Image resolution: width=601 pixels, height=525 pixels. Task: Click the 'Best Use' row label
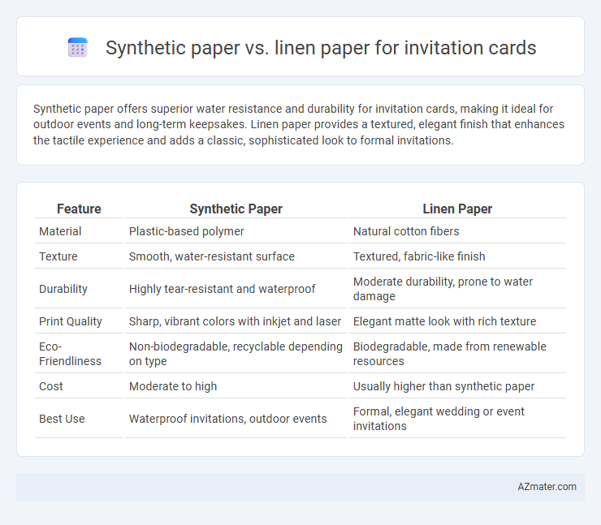pos(62,419)
